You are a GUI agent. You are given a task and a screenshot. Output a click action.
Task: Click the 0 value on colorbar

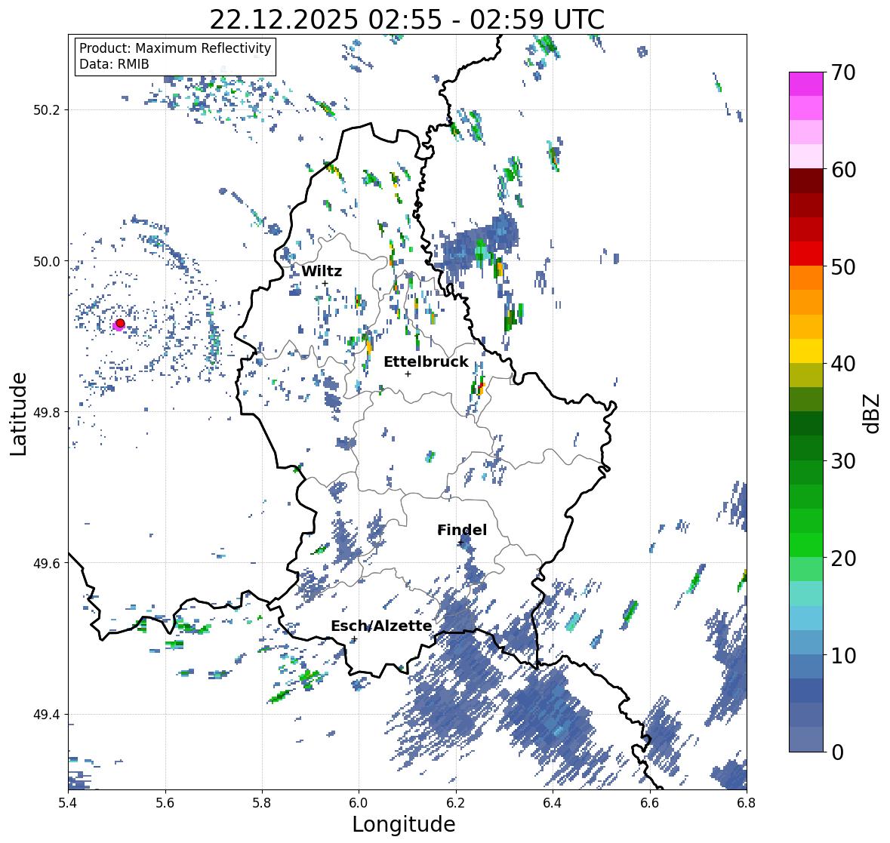[837, 752]
